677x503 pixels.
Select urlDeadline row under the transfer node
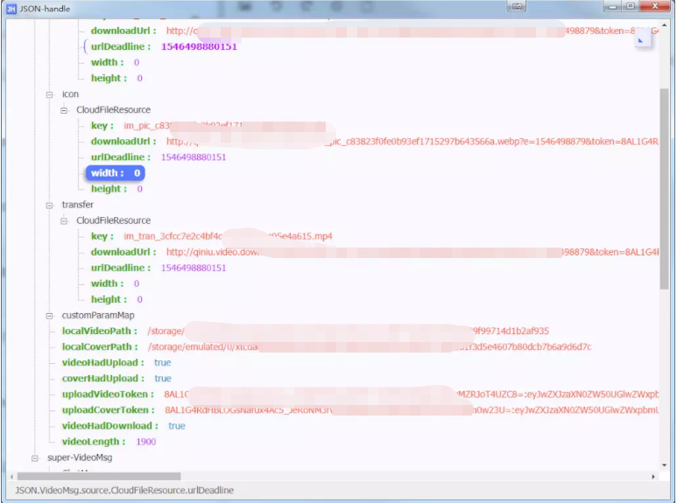pyautogui.click(x=159, y=268)
